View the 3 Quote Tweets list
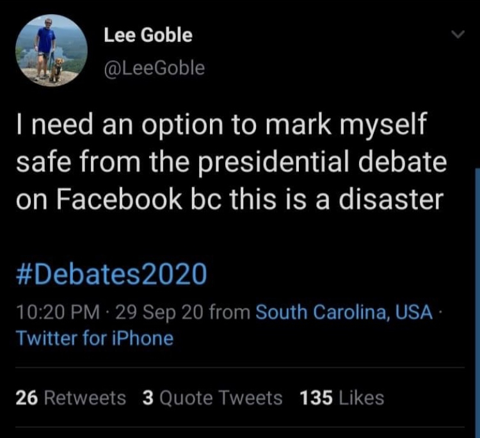The image size is (480, 438). pyautogui.click(x=212, y=398)
